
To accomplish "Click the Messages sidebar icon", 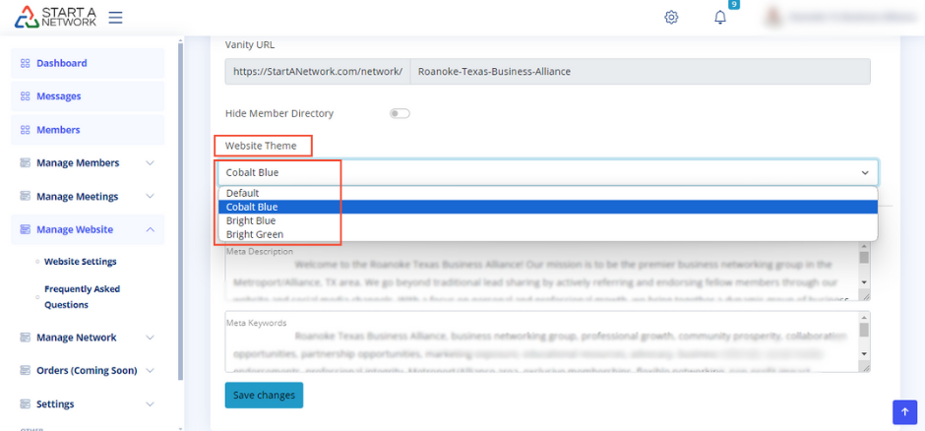I will point(26,96).
